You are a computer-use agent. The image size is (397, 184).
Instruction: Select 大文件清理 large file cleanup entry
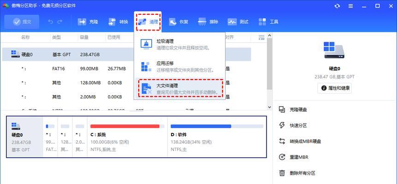(179, 88)
